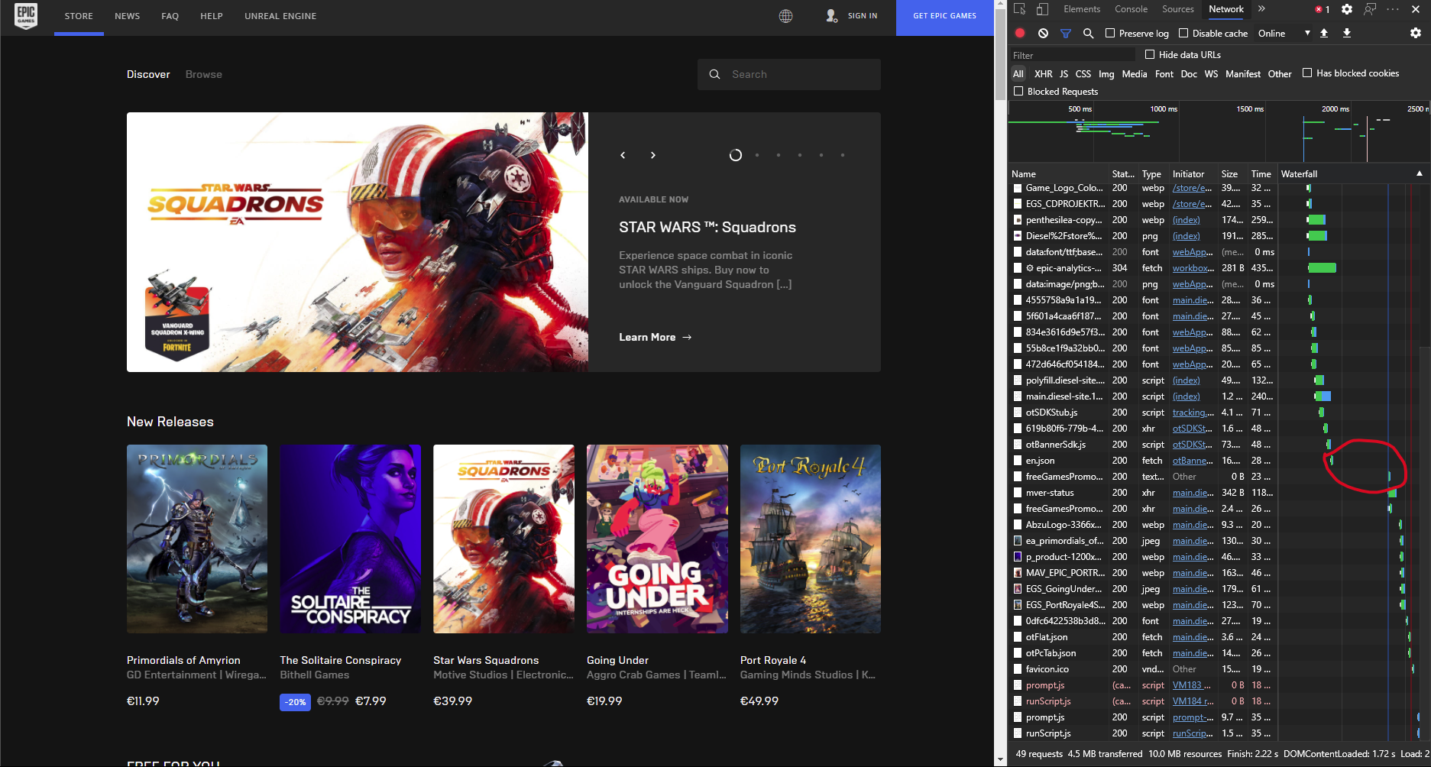The width and height of the screenshot is (1431, 767).
Task: Click the DevTools feedback icon
Action: [1370, 9]
